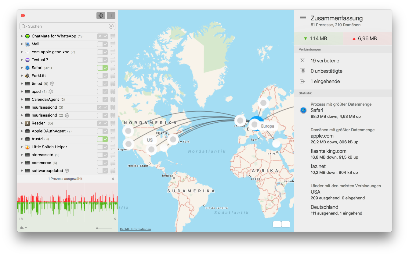Toggle allow/deny switch for Mail
This screenshot has width=409, height=256.
point(103,44)
